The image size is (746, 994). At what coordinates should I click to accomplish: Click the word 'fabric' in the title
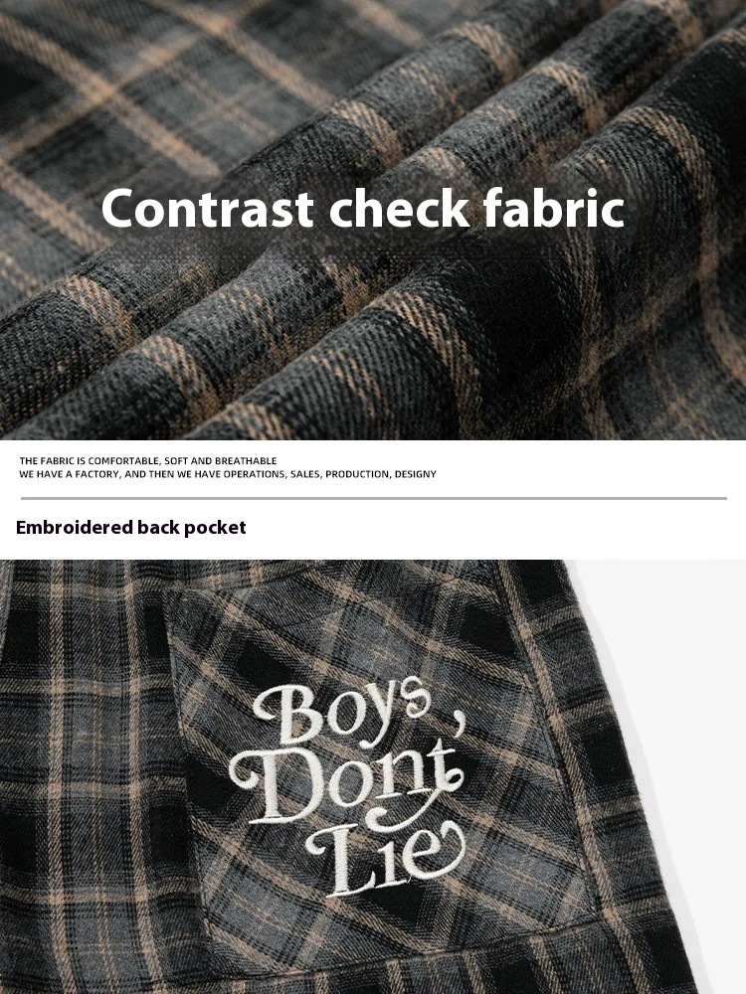coord(554,208)
